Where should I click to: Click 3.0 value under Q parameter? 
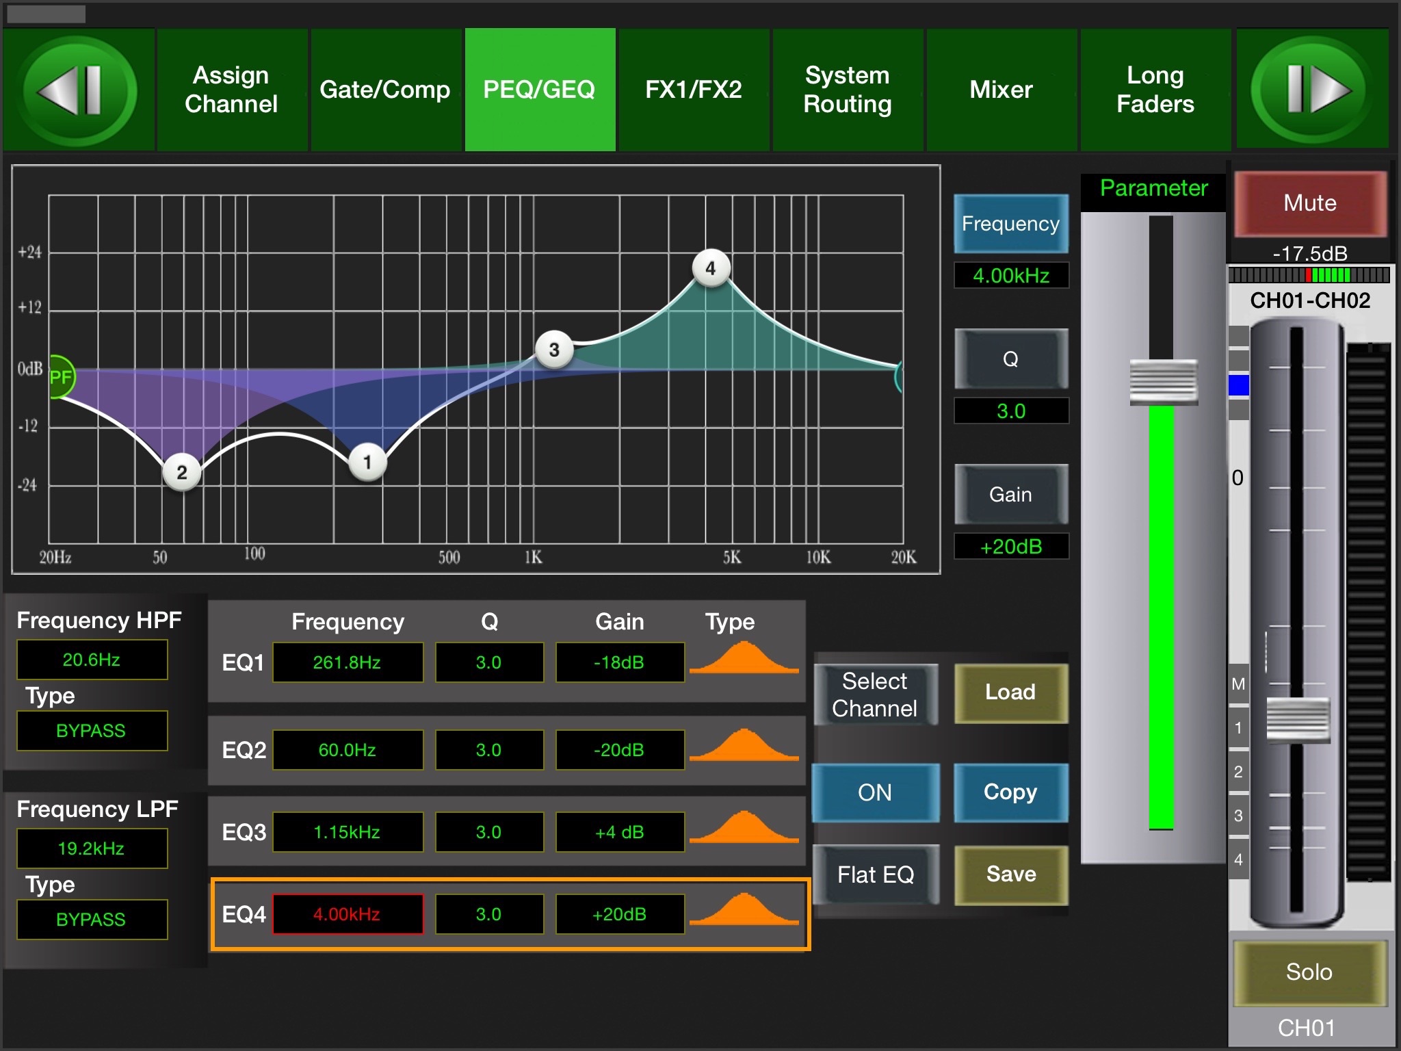pos(1011,411)
